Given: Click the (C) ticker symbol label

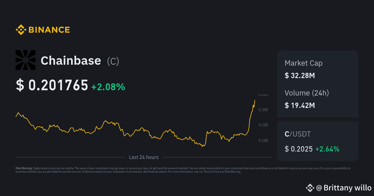Looking at the screenshot, I should [113, 61].
